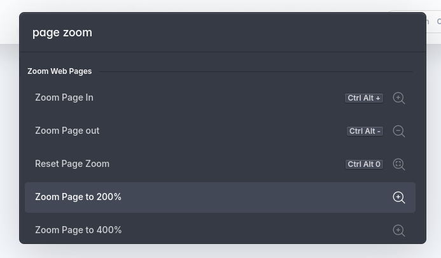Click the magnifier icon on the Zoom Page to 200% row

pos(399,197)
